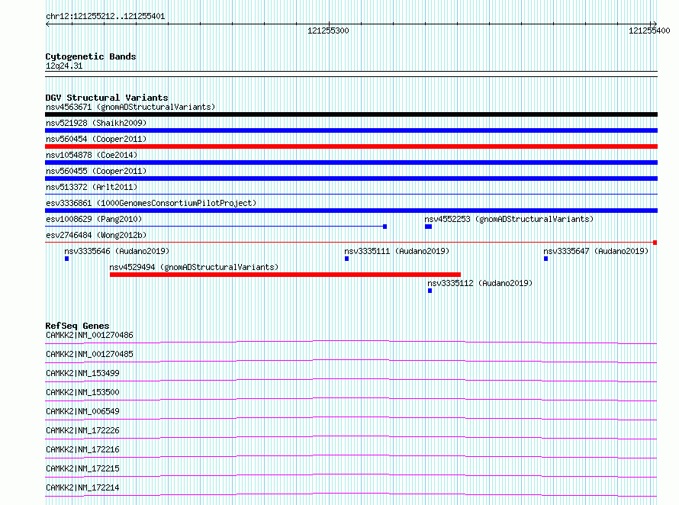Click the nsv3335647 blue square marker
The height and width of the screenshot is (505, 679).
[545, 259]
